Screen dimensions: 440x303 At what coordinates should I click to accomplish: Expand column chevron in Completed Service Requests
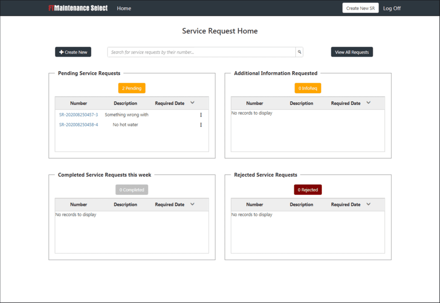click(192, 204)
